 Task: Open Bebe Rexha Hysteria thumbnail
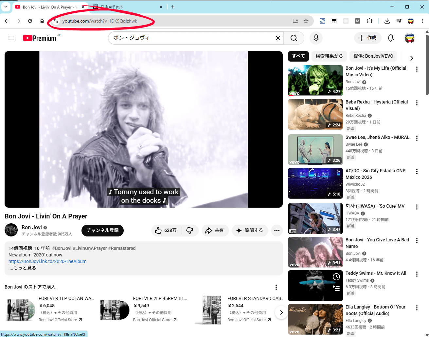coord(315,114)
